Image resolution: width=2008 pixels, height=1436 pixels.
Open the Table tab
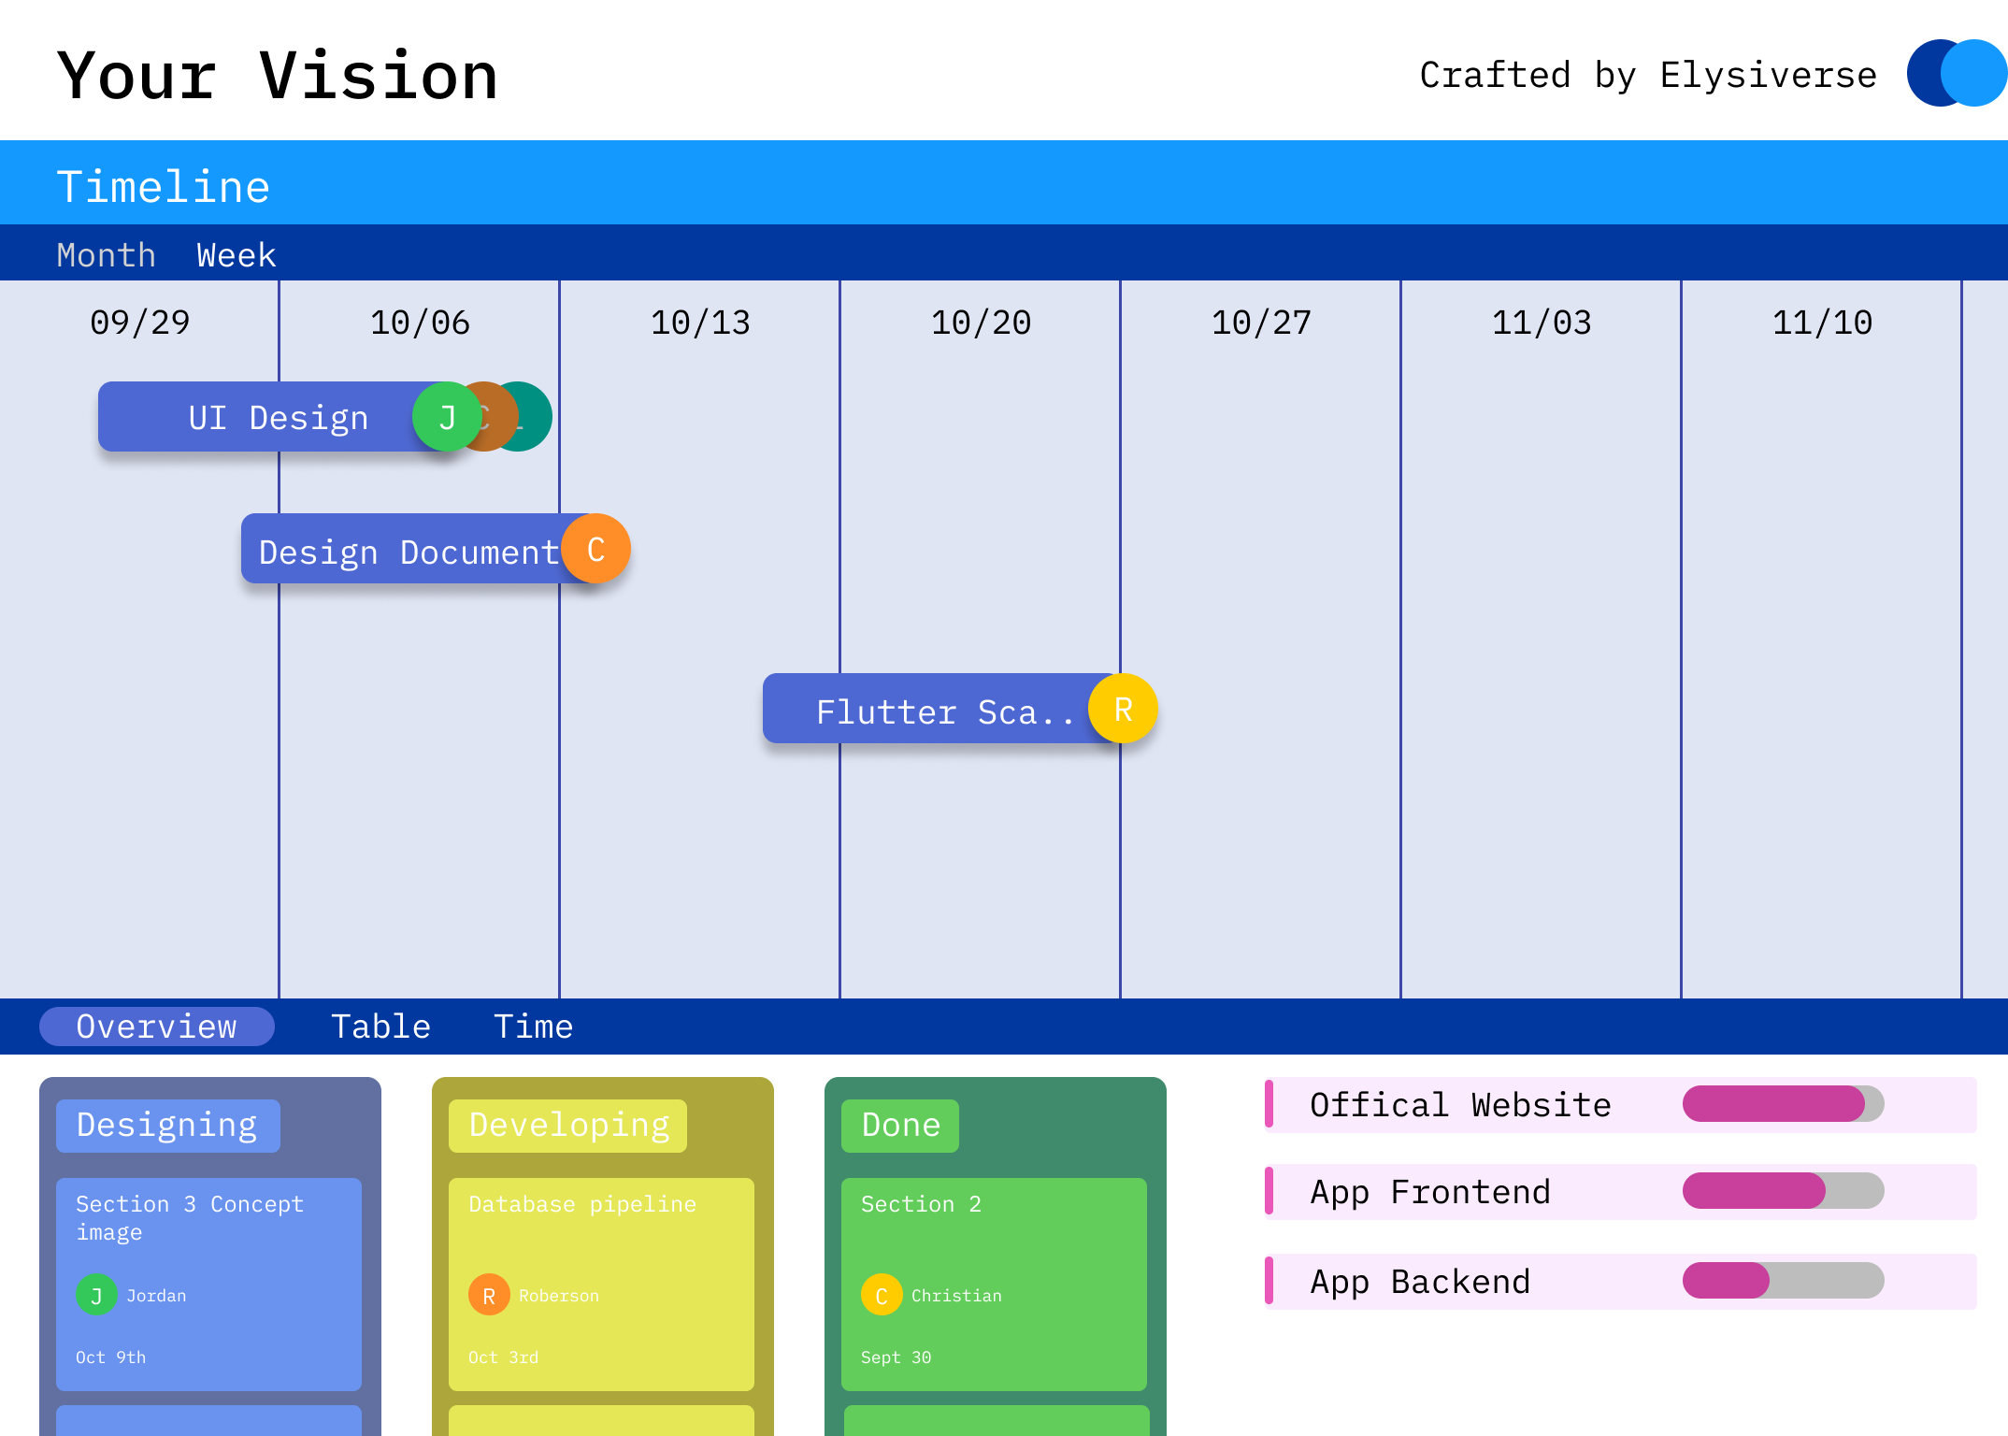380,1027
